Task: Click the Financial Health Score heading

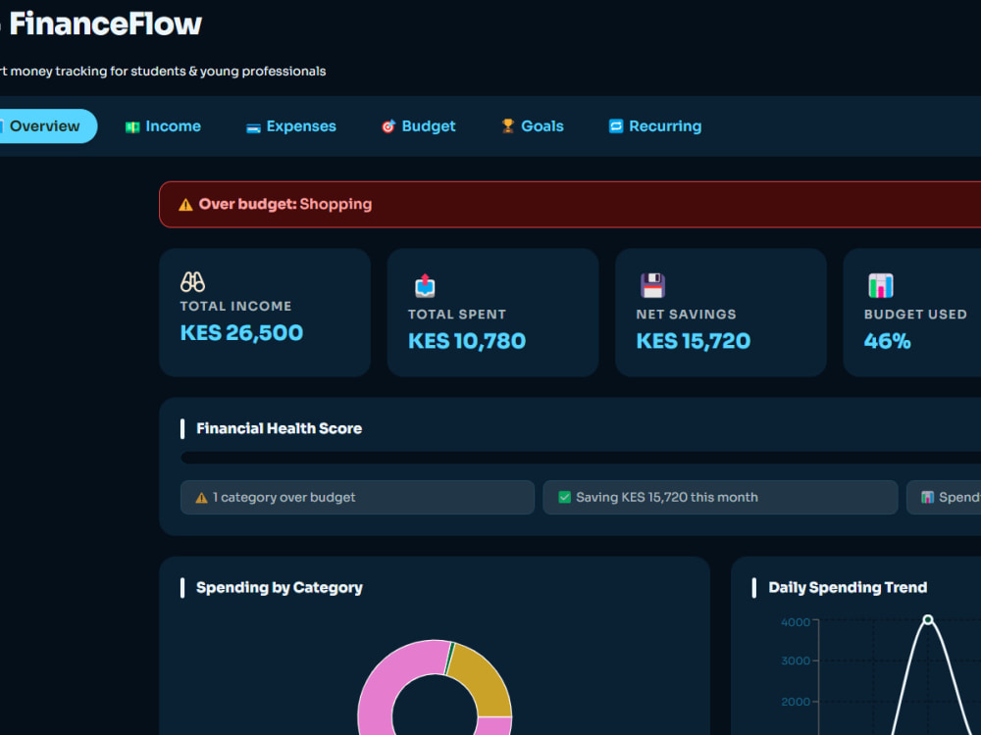Action: [279, 429]
